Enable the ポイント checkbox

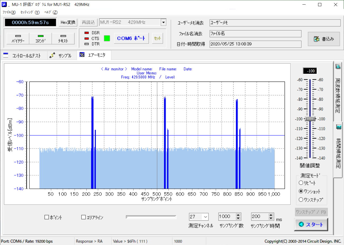(x=47, y=217)
